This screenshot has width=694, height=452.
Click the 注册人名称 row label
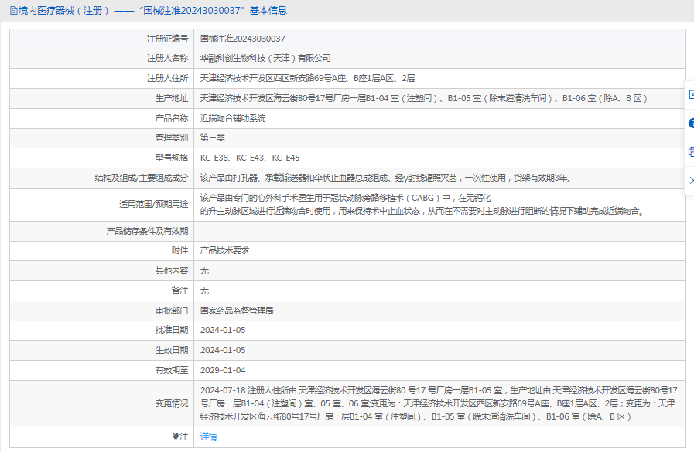[x=168, y=58]
